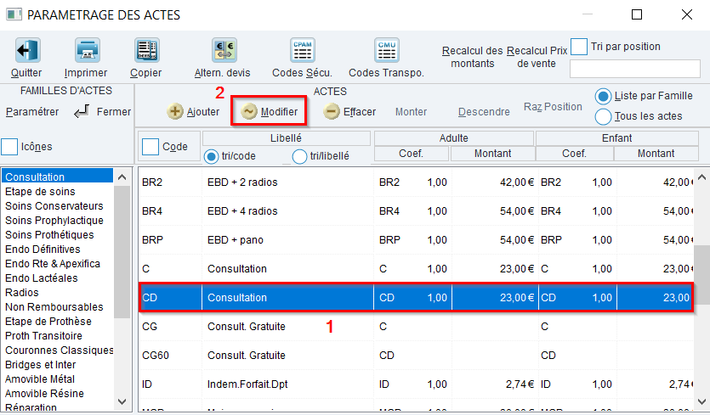Select the Non Remboursables family

[58, 307]
